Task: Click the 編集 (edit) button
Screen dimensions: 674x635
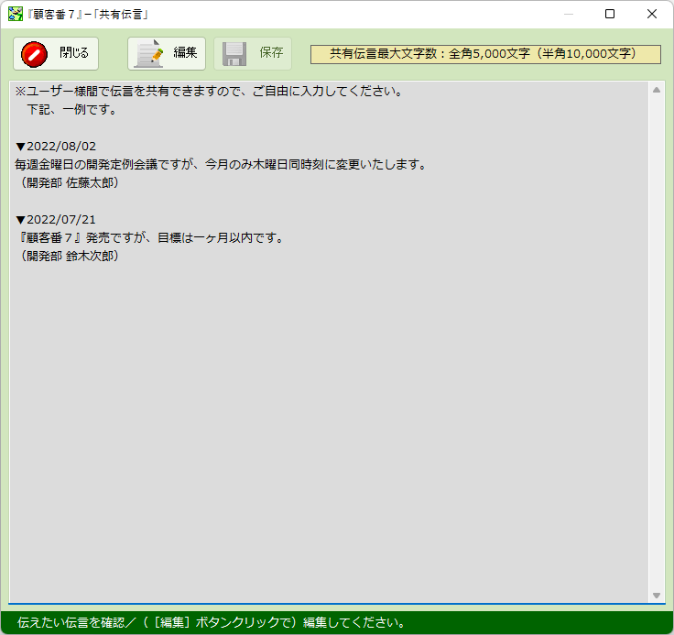Action: (167, 53)
